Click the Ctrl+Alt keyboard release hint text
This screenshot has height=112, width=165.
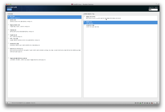tap(23, 103)
